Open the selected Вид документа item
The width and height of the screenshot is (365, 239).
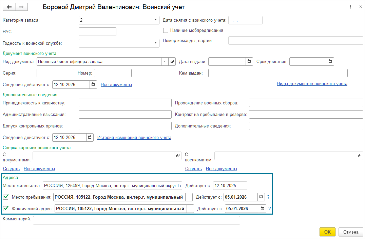pos(172,61)
